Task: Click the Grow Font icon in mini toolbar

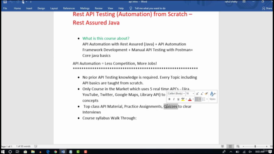Action: click(x=197, y=94)
